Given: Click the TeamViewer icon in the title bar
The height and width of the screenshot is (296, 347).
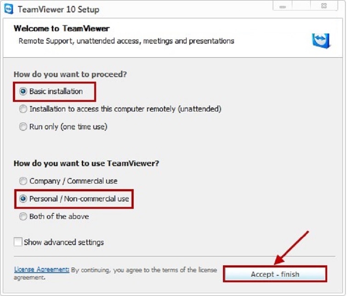Looking at the screenshot, I should point(9,9).
